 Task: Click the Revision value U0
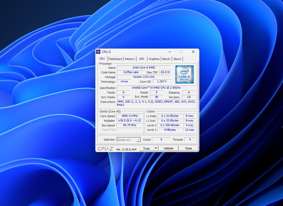pos(189,97)
